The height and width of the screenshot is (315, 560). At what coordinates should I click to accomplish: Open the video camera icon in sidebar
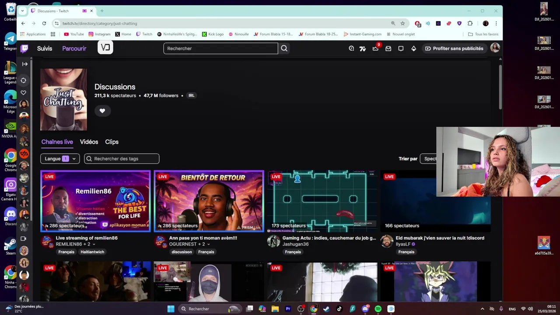pyautogui.click(x=24, y=238)
